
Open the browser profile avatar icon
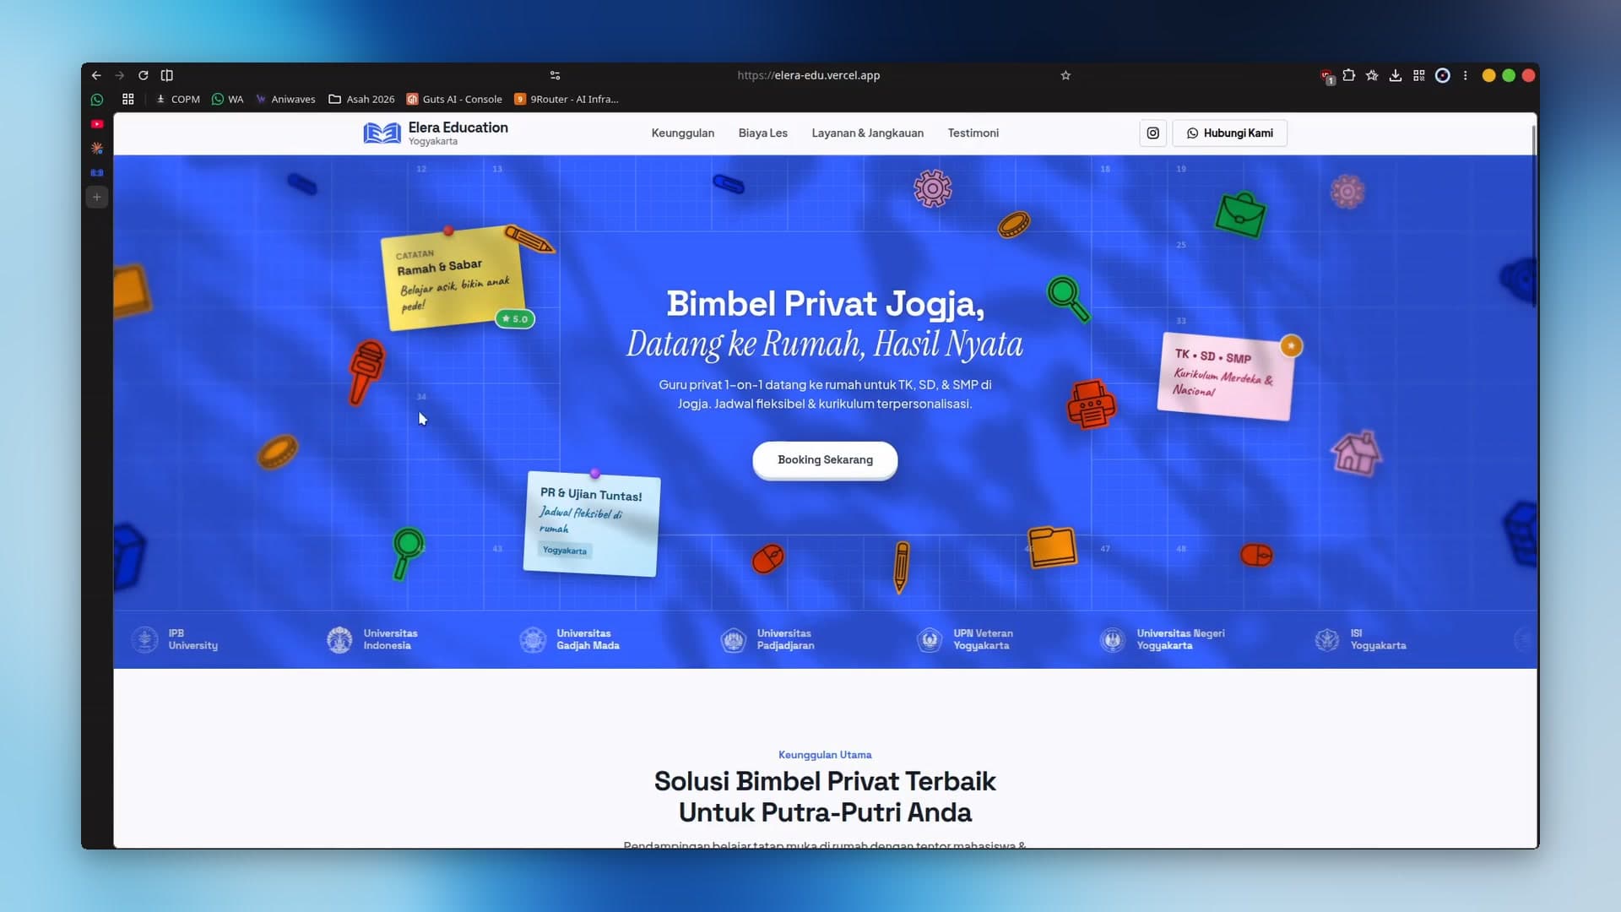pos(1443,75)
